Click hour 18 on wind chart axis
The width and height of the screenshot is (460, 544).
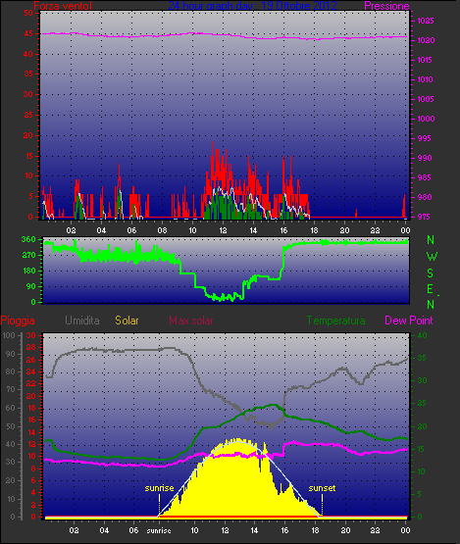pyautogui.click(x=314, y=230)
